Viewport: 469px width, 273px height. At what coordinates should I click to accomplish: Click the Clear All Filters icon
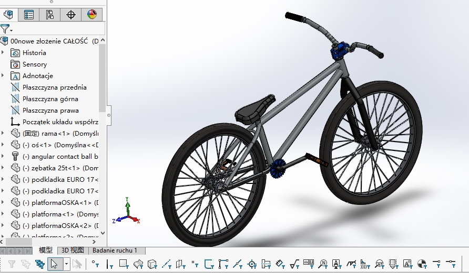coord(12,264)
